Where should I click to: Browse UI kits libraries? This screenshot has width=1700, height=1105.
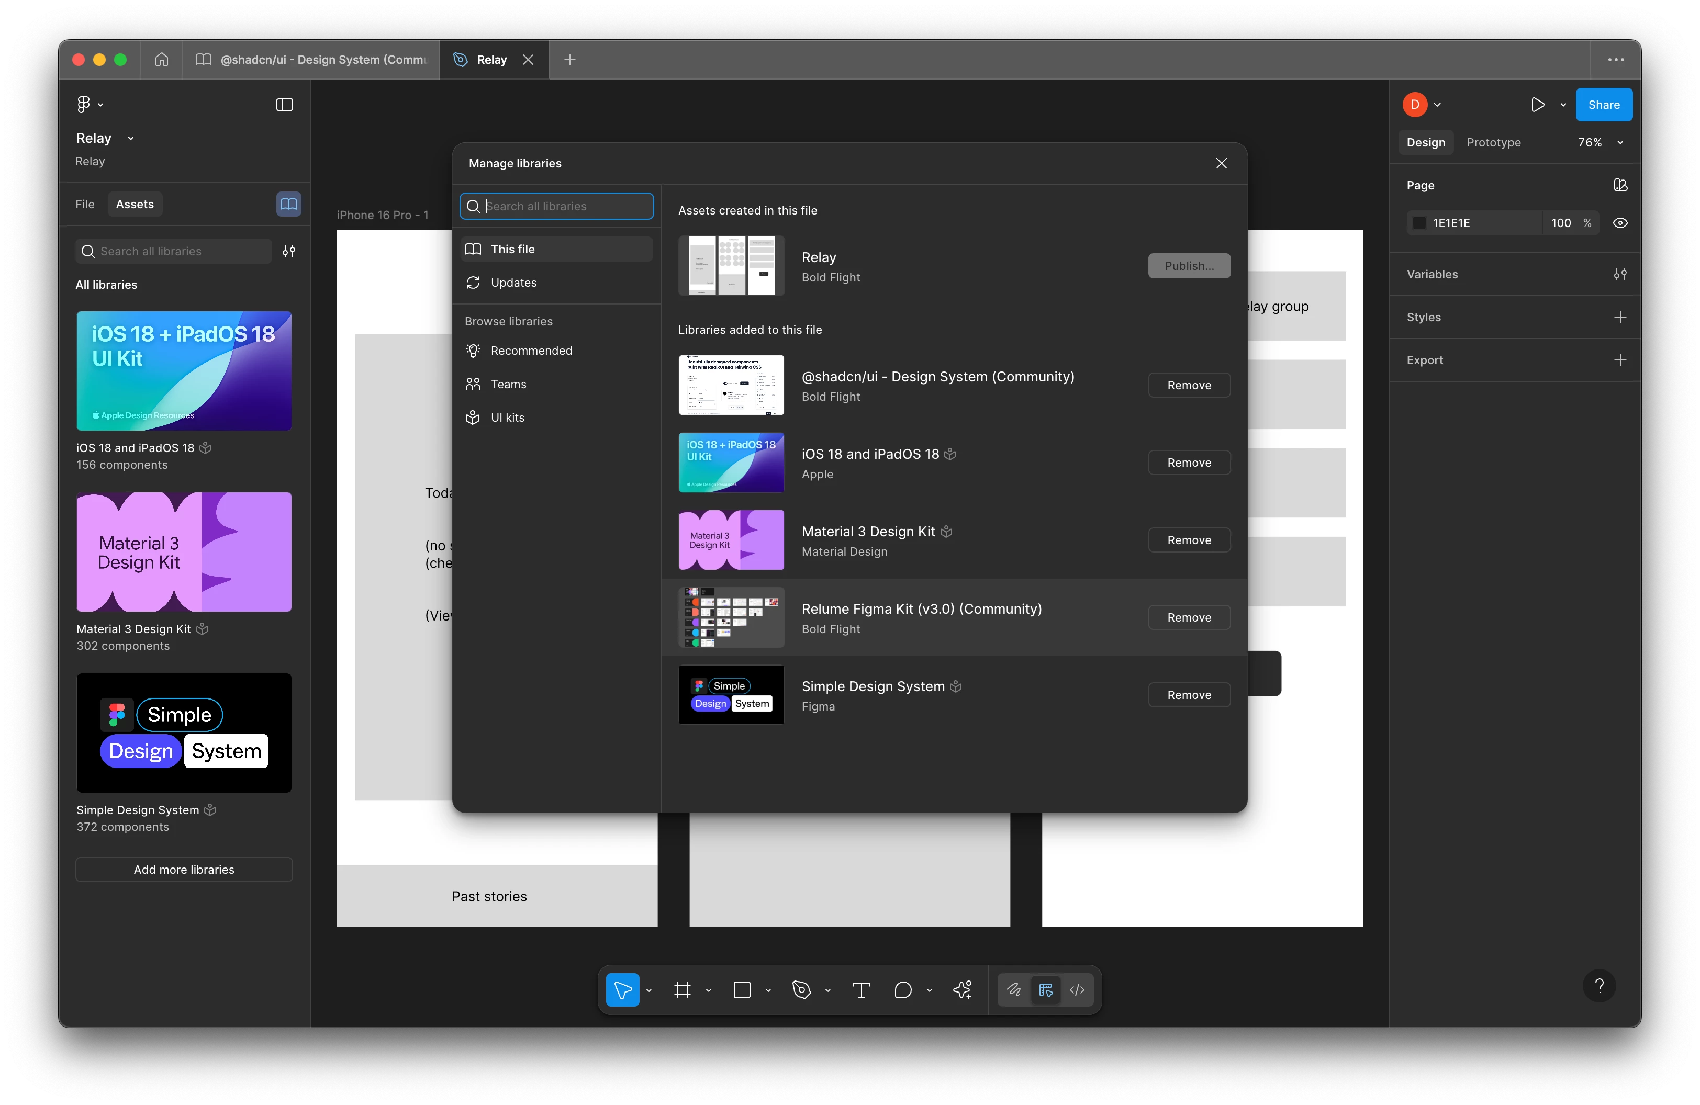(556, 418)
